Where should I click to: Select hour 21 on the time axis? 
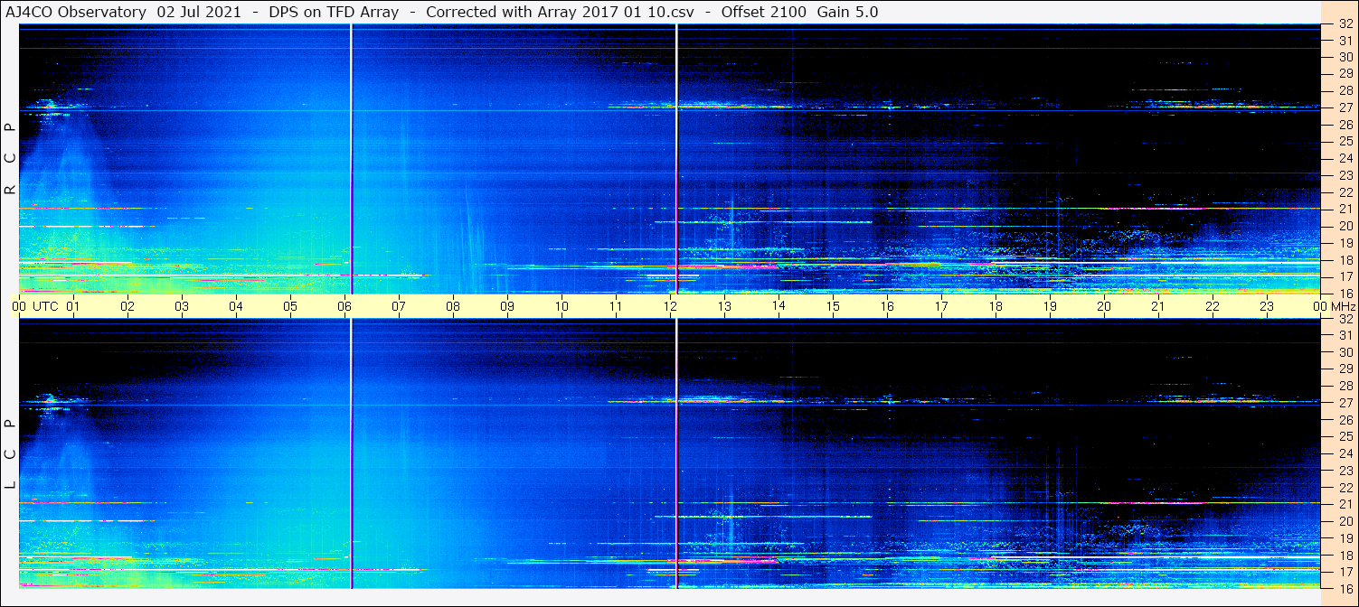[1158, 306]
